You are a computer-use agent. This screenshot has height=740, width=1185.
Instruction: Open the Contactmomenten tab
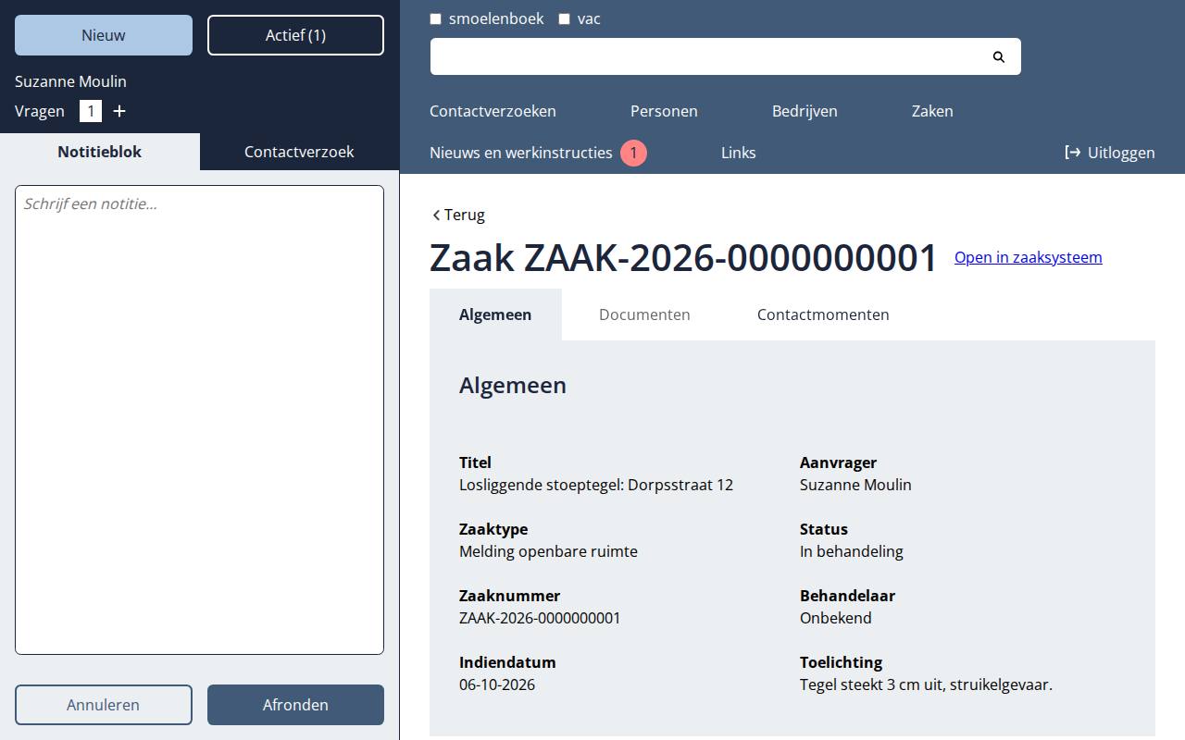(823, 314)
